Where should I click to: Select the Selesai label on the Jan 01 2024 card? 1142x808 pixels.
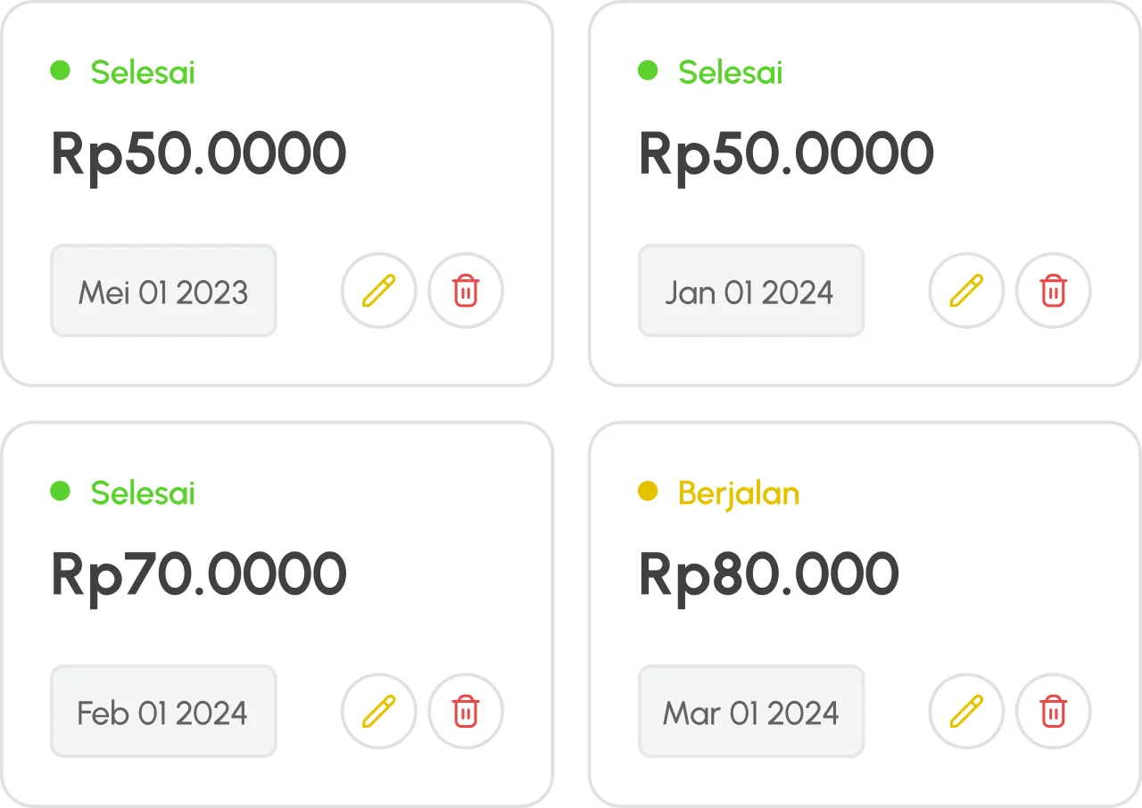click(730, 72)
